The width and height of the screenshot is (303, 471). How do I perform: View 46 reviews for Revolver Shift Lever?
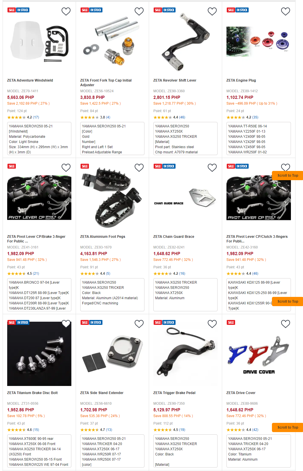[x=182, y=117]
